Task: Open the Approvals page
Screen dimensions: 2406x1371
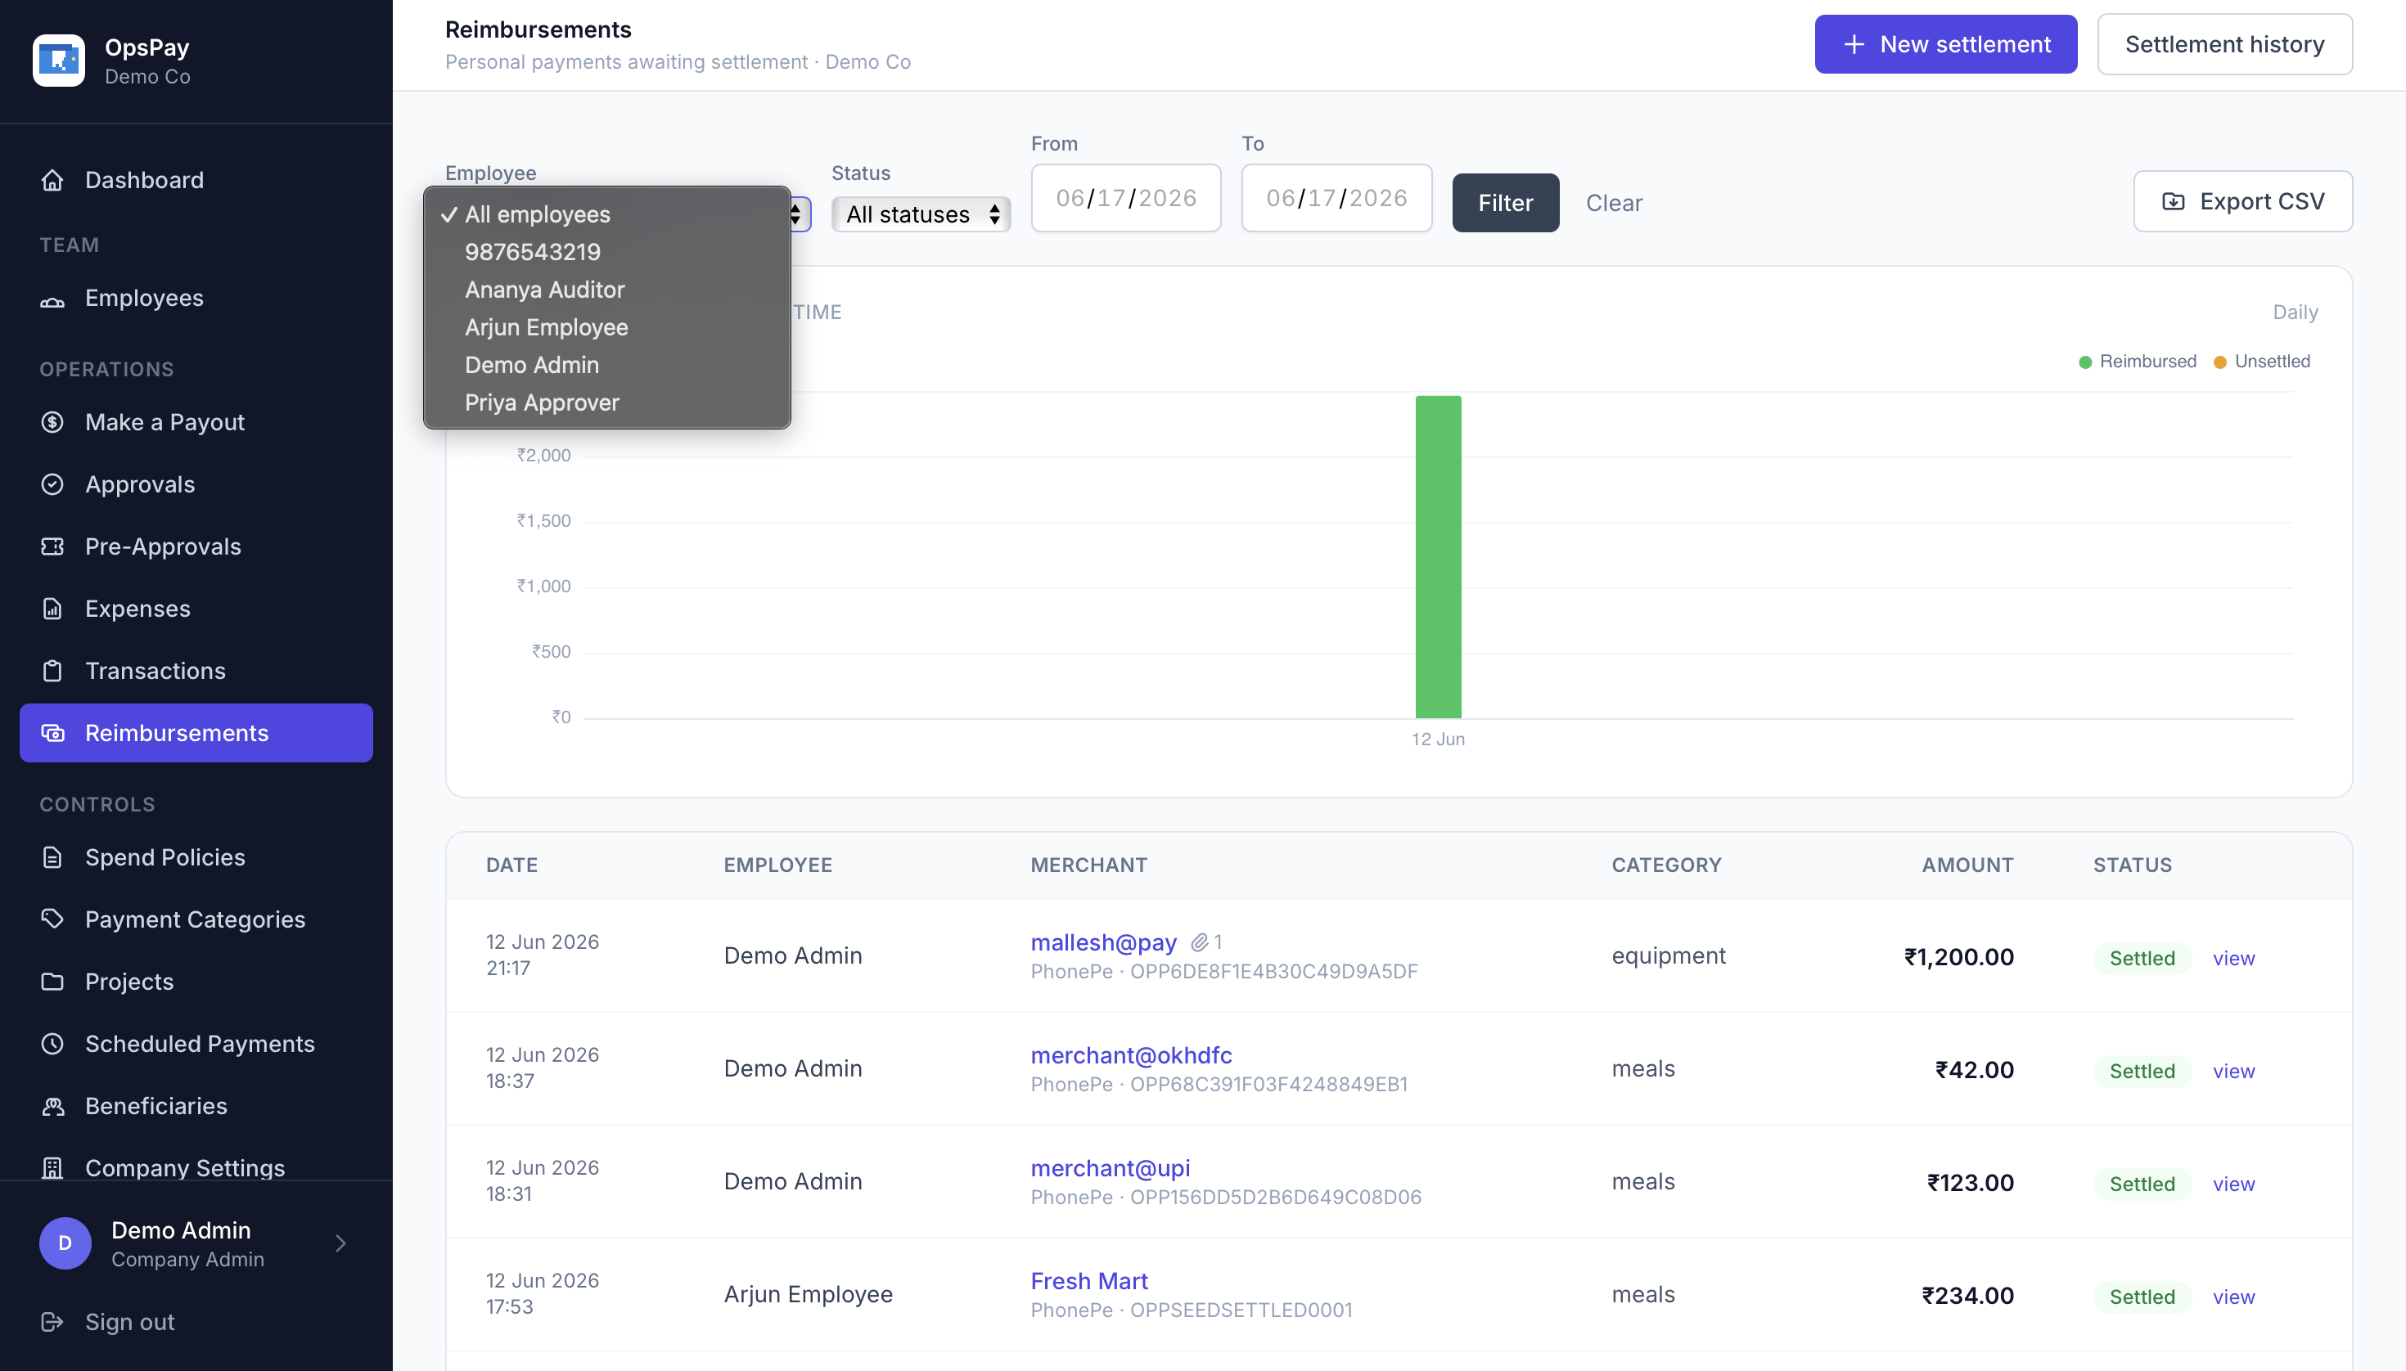Action: coord(196,485)
